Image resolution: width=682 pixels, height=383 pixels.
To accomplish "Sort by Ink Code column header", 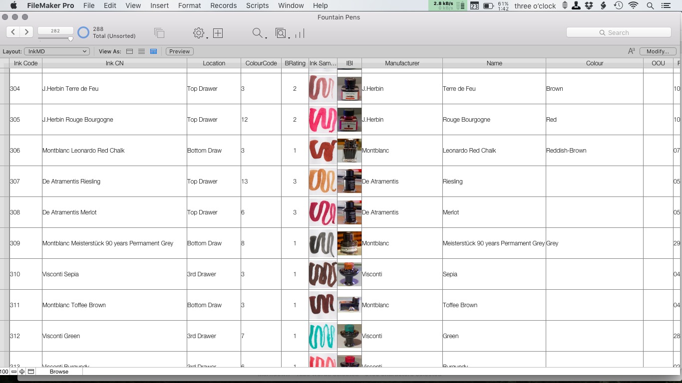I will coord(26,63).
